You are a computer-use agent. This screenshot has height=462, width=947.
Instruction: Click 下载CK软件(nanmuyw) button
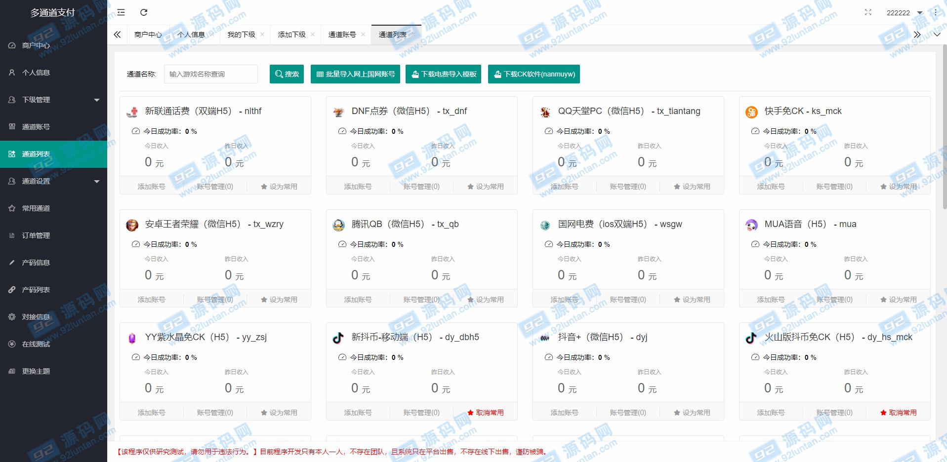click(534, 74)
